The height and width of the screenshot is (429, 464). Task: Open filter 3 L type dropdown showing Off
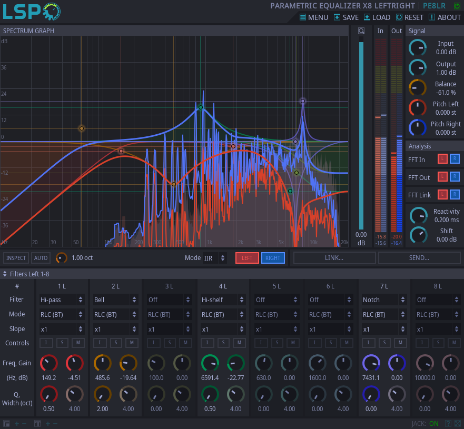[169, 300]
